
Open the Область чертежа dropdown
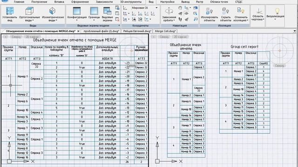pos(258,14)
